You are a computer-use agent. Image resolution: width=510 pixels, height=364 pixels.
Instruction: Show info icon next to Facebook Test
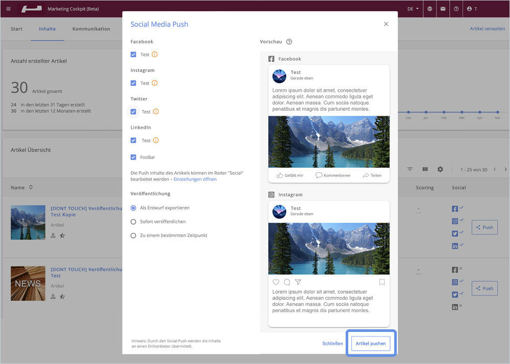155,54
